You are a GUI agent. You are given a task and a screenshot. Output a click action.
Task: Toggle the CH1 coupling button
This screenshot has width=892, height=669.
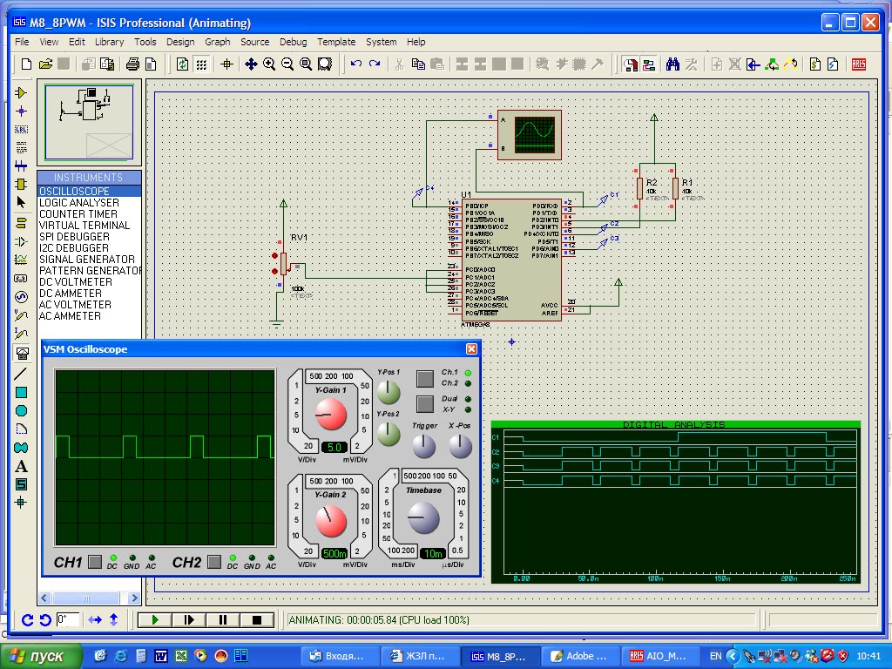96,562
